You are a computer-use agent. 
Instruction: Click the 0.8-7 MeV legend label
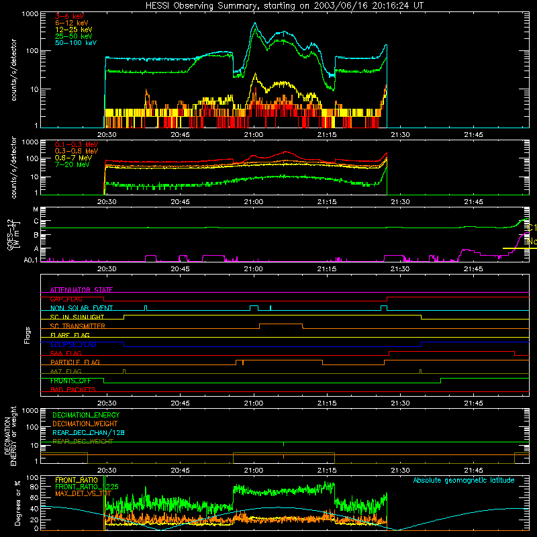tap(73, 158)
